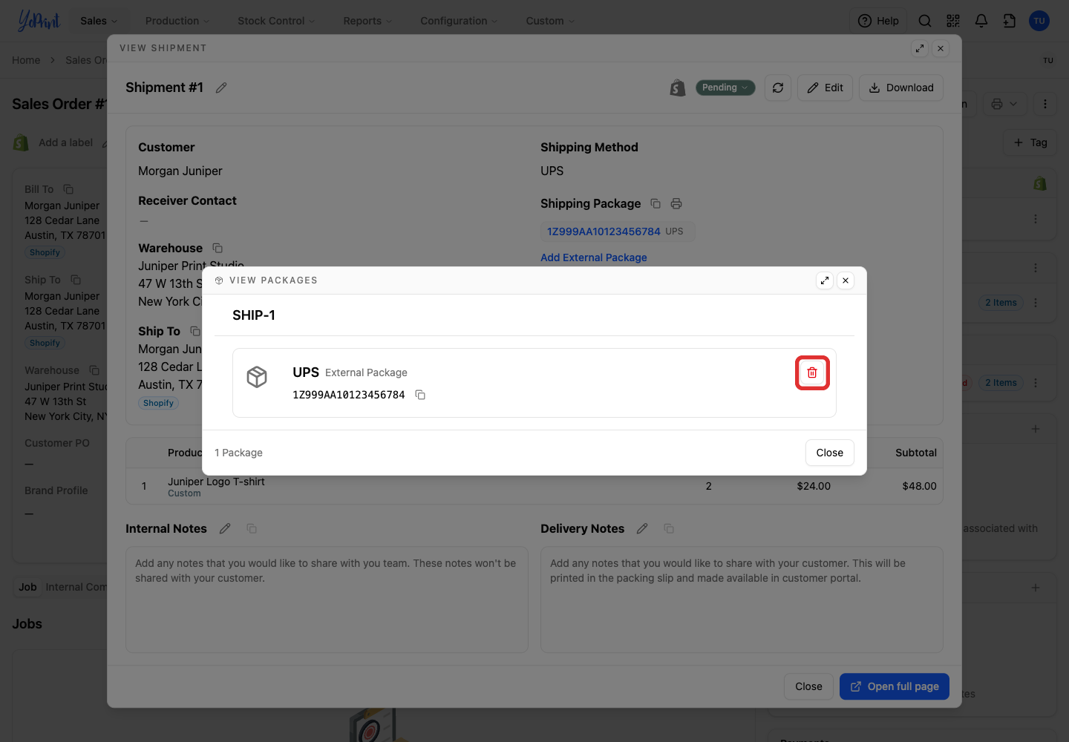Open the QR code scanner

(x=953, y=21)
